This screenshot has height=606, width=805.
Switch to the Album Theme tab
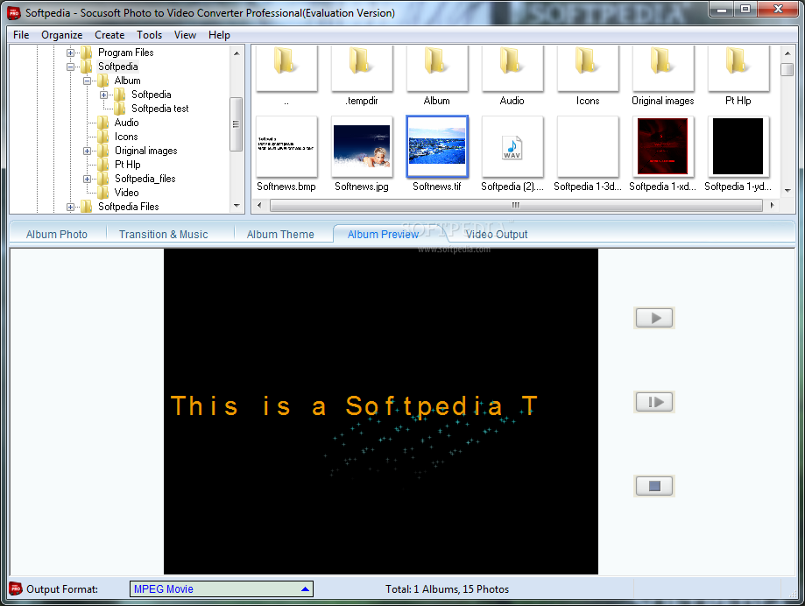tap(280, 235)
